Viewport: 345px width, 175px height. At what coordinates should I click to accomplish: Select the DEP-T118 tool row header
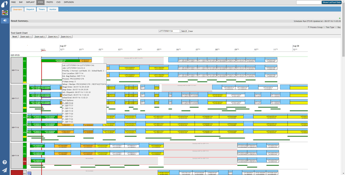pos(17,127)
